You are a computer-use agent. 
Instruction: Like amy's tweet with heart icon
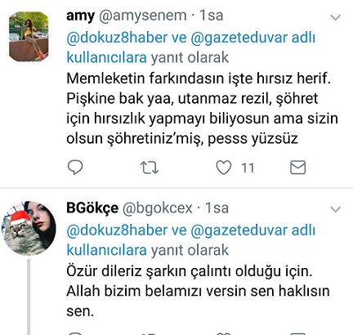(224, 167)
